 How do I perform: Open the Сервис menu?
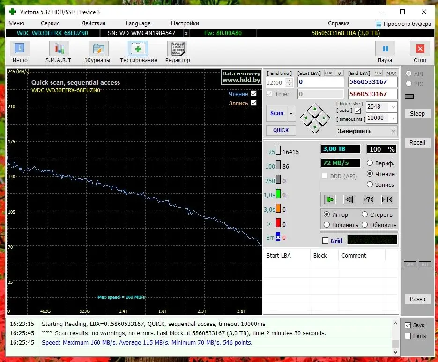tap(50, 23)
